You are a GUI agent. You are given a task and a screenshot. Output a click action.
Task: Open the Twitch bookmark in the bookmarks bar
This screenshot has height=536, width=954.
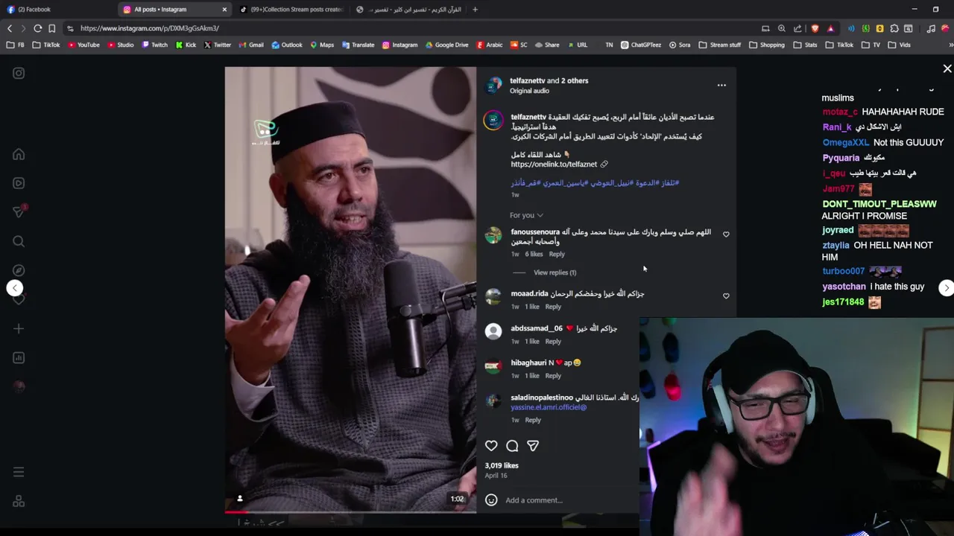pyautogui.click(x=155, y=45)
